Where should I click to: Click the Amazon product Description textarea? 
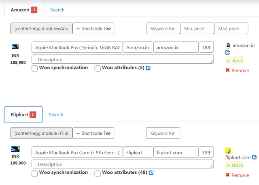point(123,59)
